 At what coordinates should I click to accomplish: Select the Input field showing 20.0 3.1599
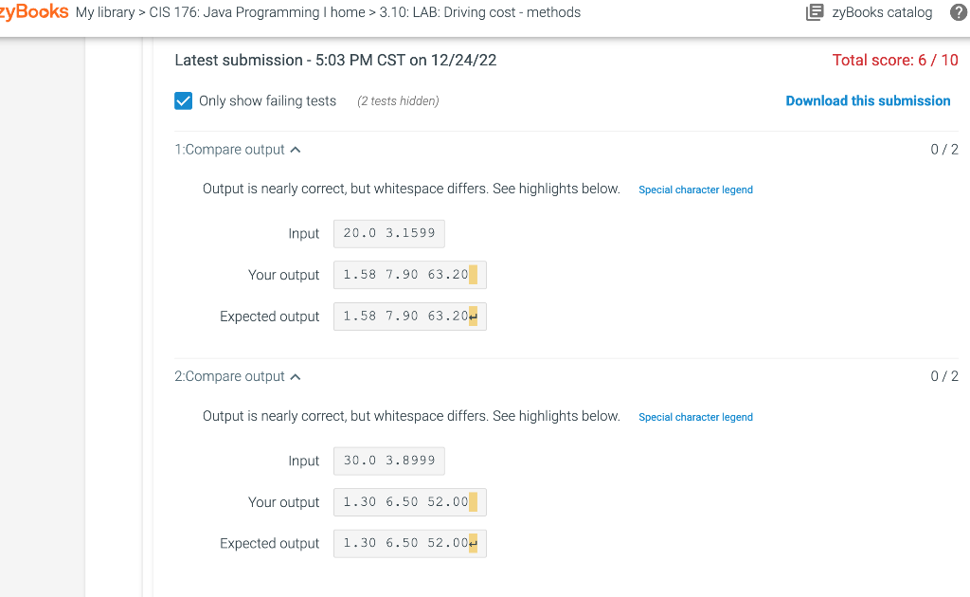coord(388,233)
